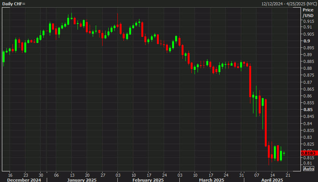The height and width of the screenshot is (182, 318).
Task: Select the Daily CHF= chart title
Action: coord(14,4)
